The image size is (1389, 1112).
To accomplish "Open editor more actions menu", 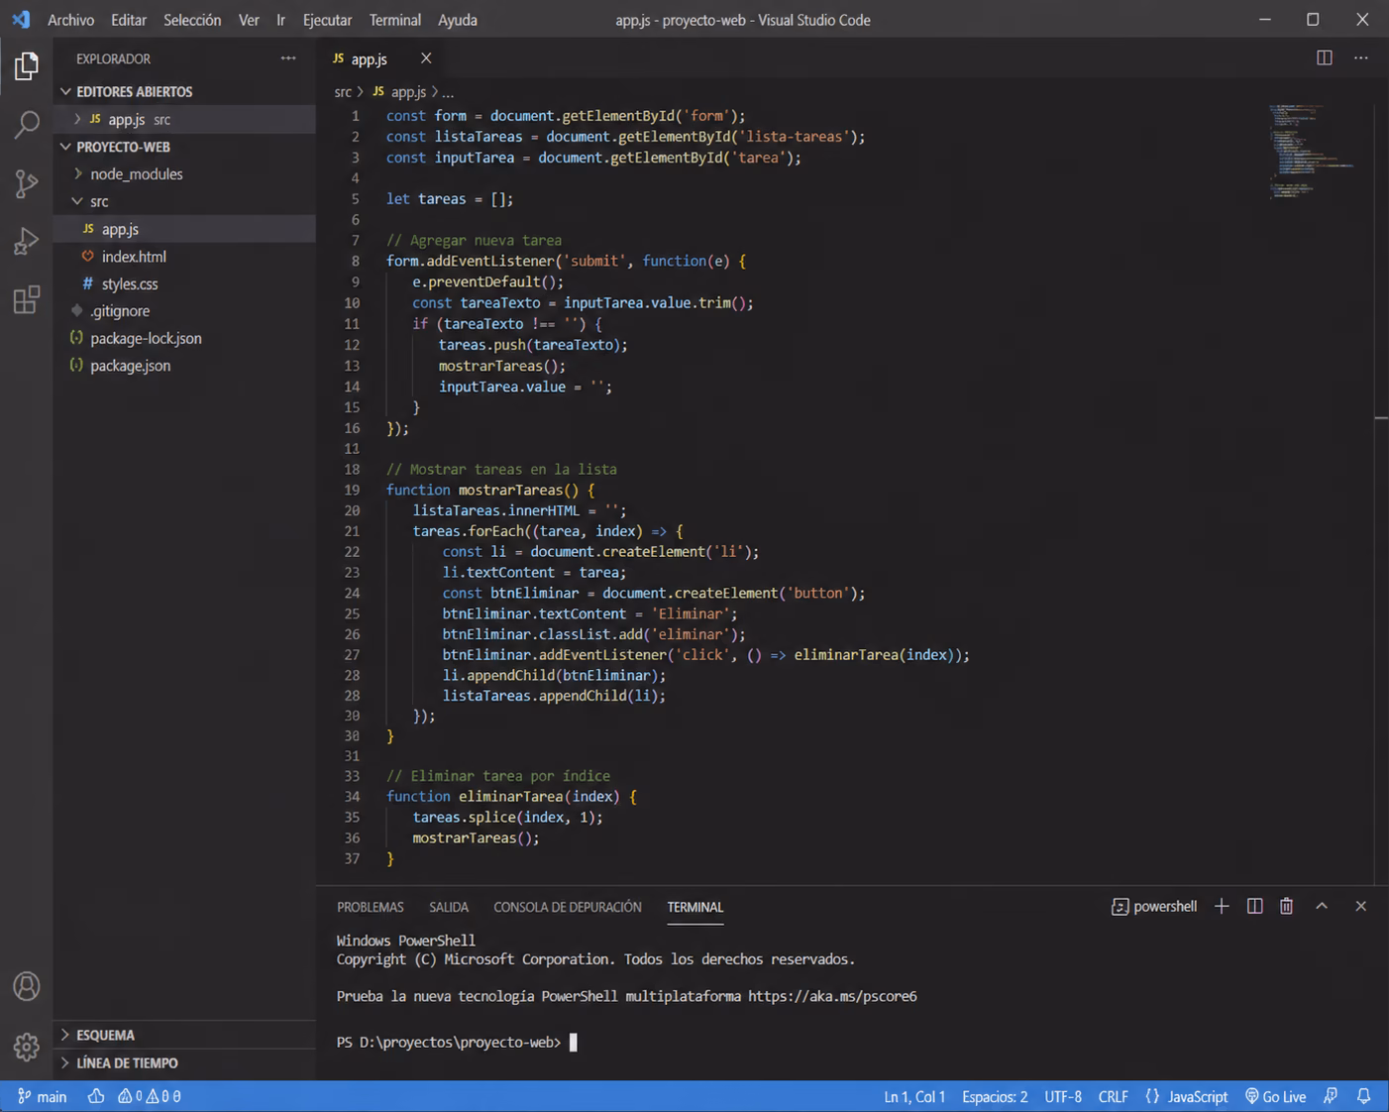I will coord(1361,57).
